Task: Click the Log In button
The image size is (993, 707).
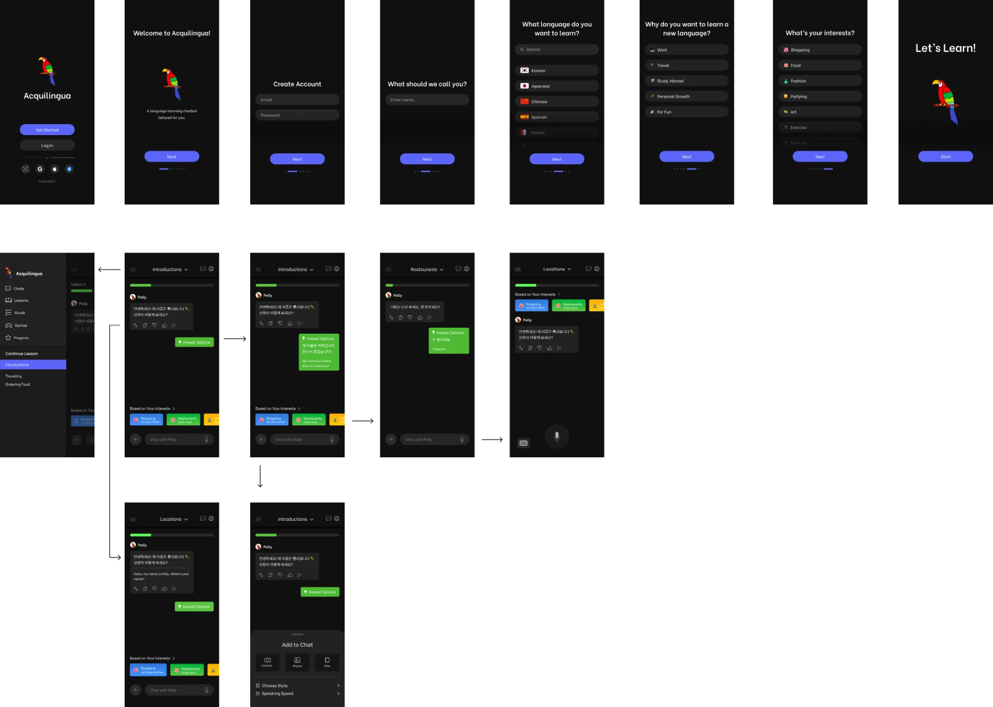Action: coord(47,145)
